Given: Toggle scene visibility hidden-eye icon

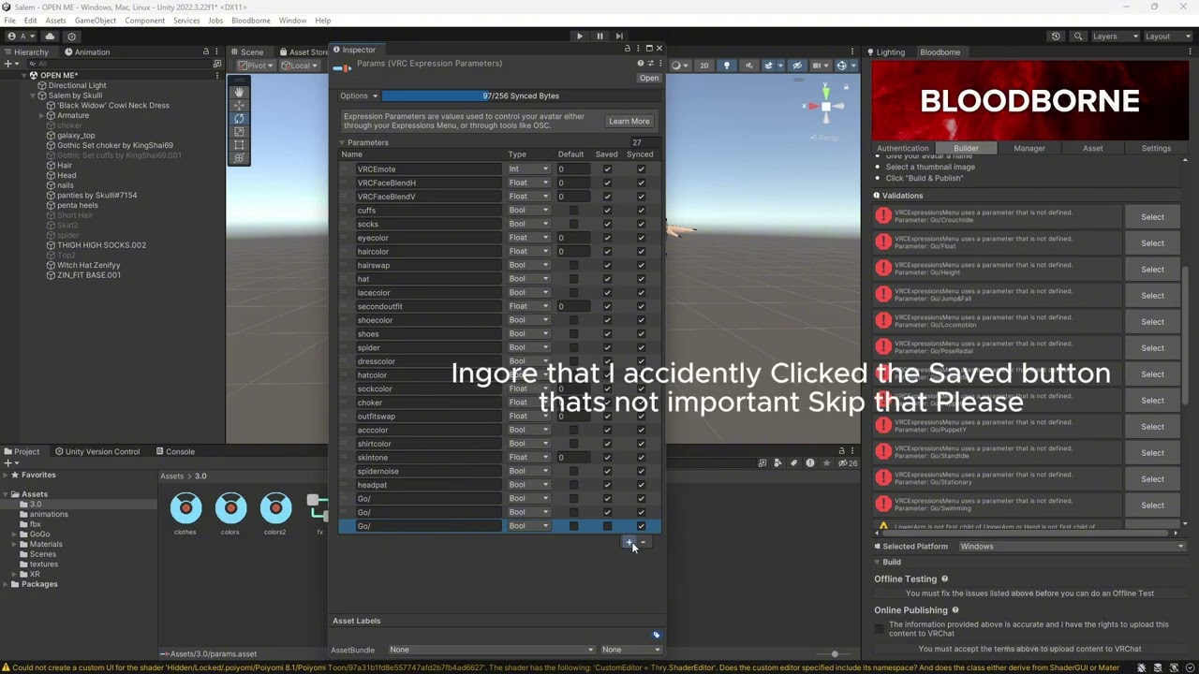Looking at the screenshot, I should point(797,66).
